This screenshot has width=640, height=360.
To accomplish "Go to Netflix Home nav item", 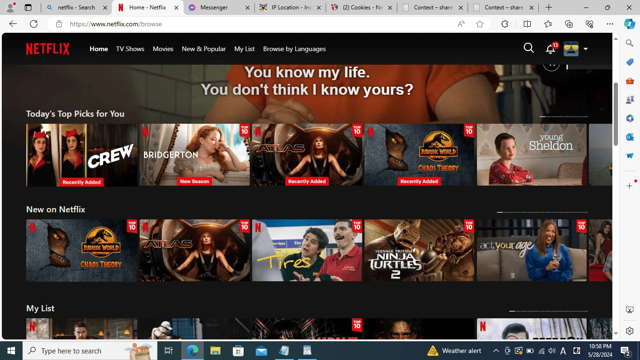I will tap(99, 49).
